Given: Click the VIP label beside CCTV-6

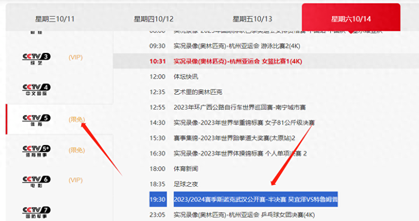Looking at the screenshot, I should (x=76, y=180).
